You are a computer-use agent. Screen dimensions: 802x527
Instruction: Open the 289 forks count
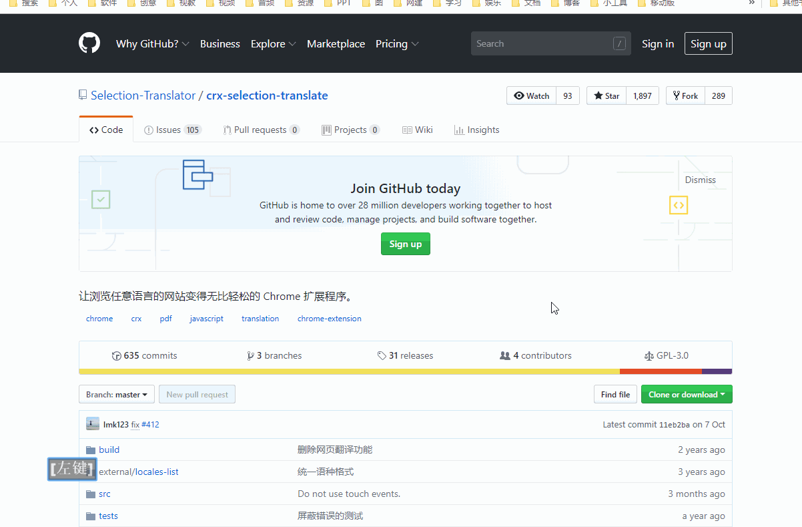[719, 96]
